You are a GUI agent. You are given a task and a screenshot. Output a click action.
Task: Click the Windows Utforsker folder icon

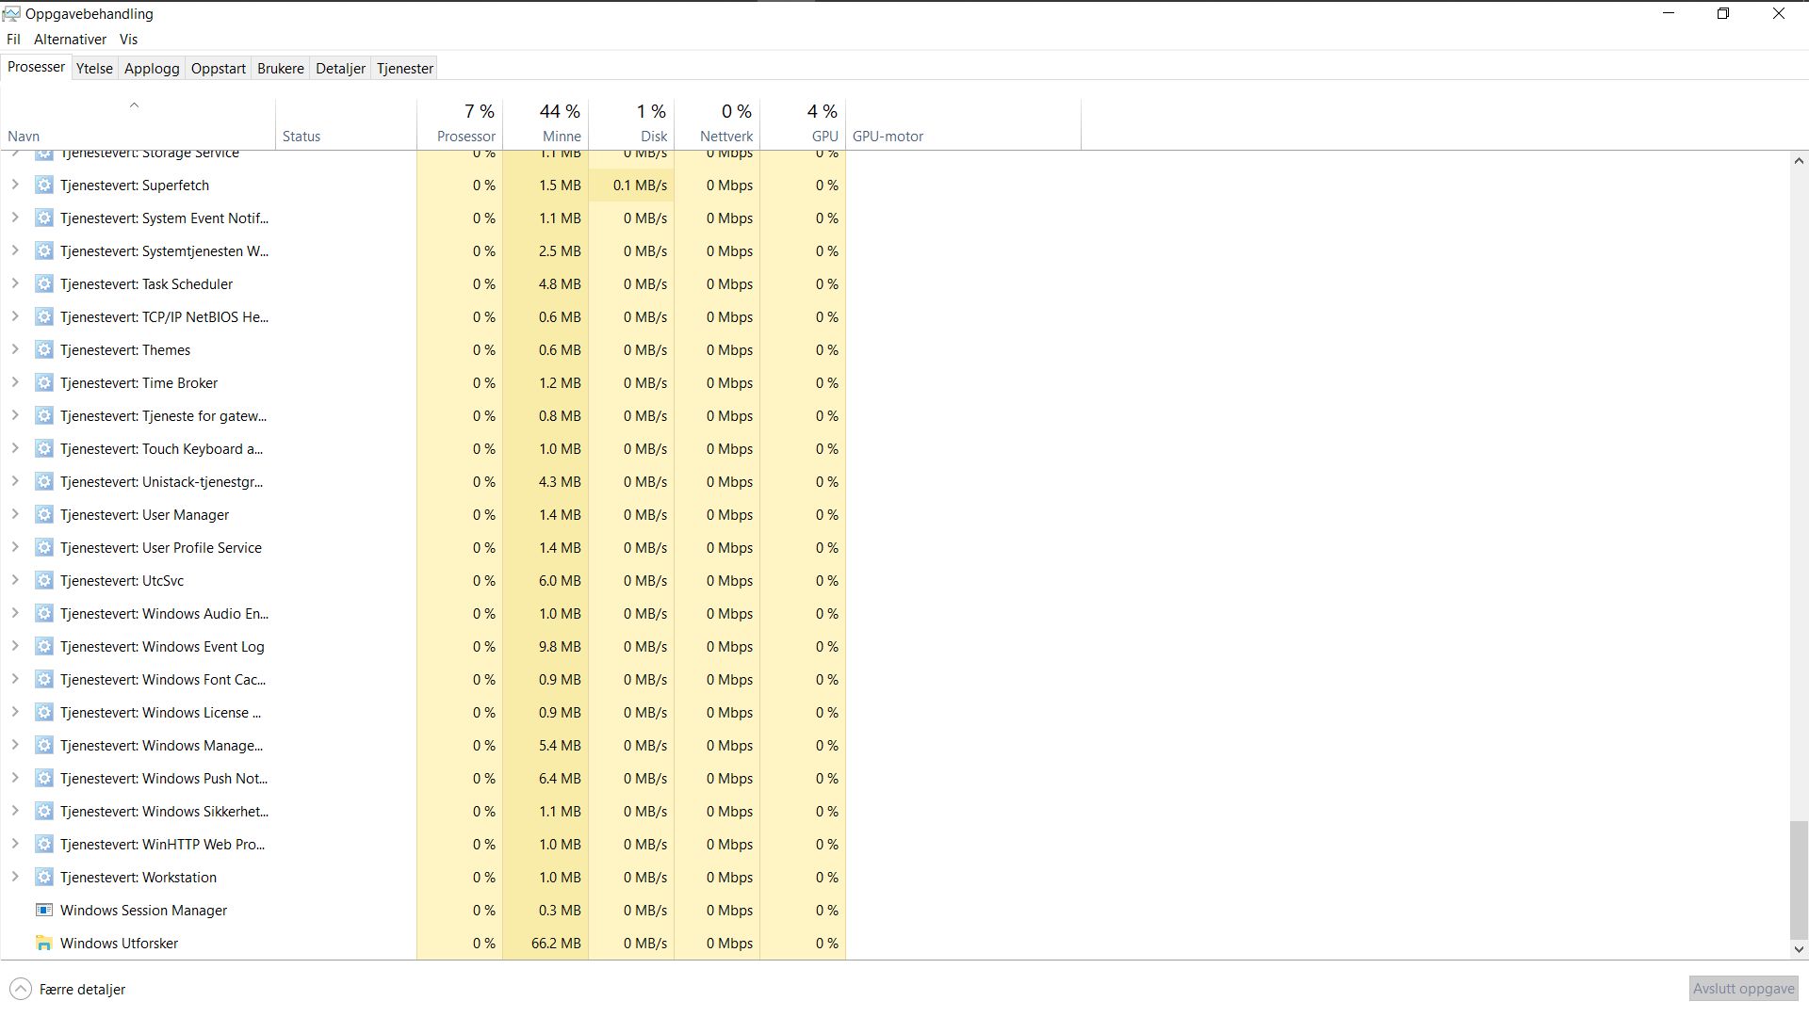(x=43, y=944)
